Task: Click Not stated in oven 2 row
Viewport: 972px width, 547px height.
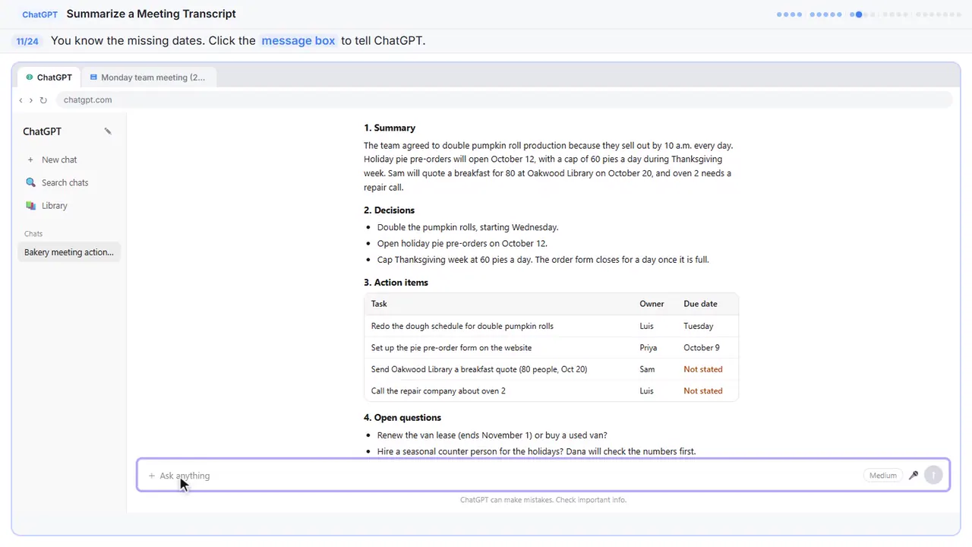Action: point(702,390)
